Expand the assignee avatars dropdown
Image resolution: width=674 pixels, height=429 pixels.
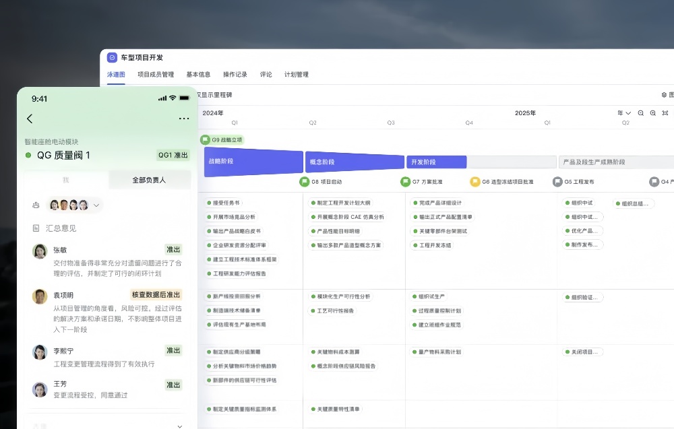tap(96, 205)
